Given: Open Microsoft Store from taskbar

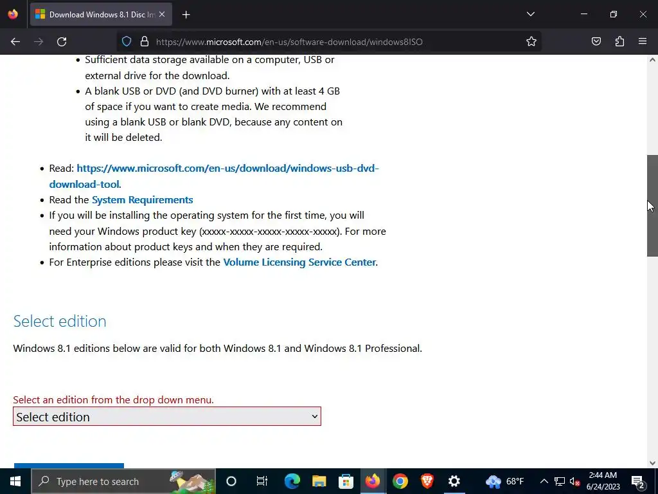Looking at the screenshot, I should click(x=346, y=481).
